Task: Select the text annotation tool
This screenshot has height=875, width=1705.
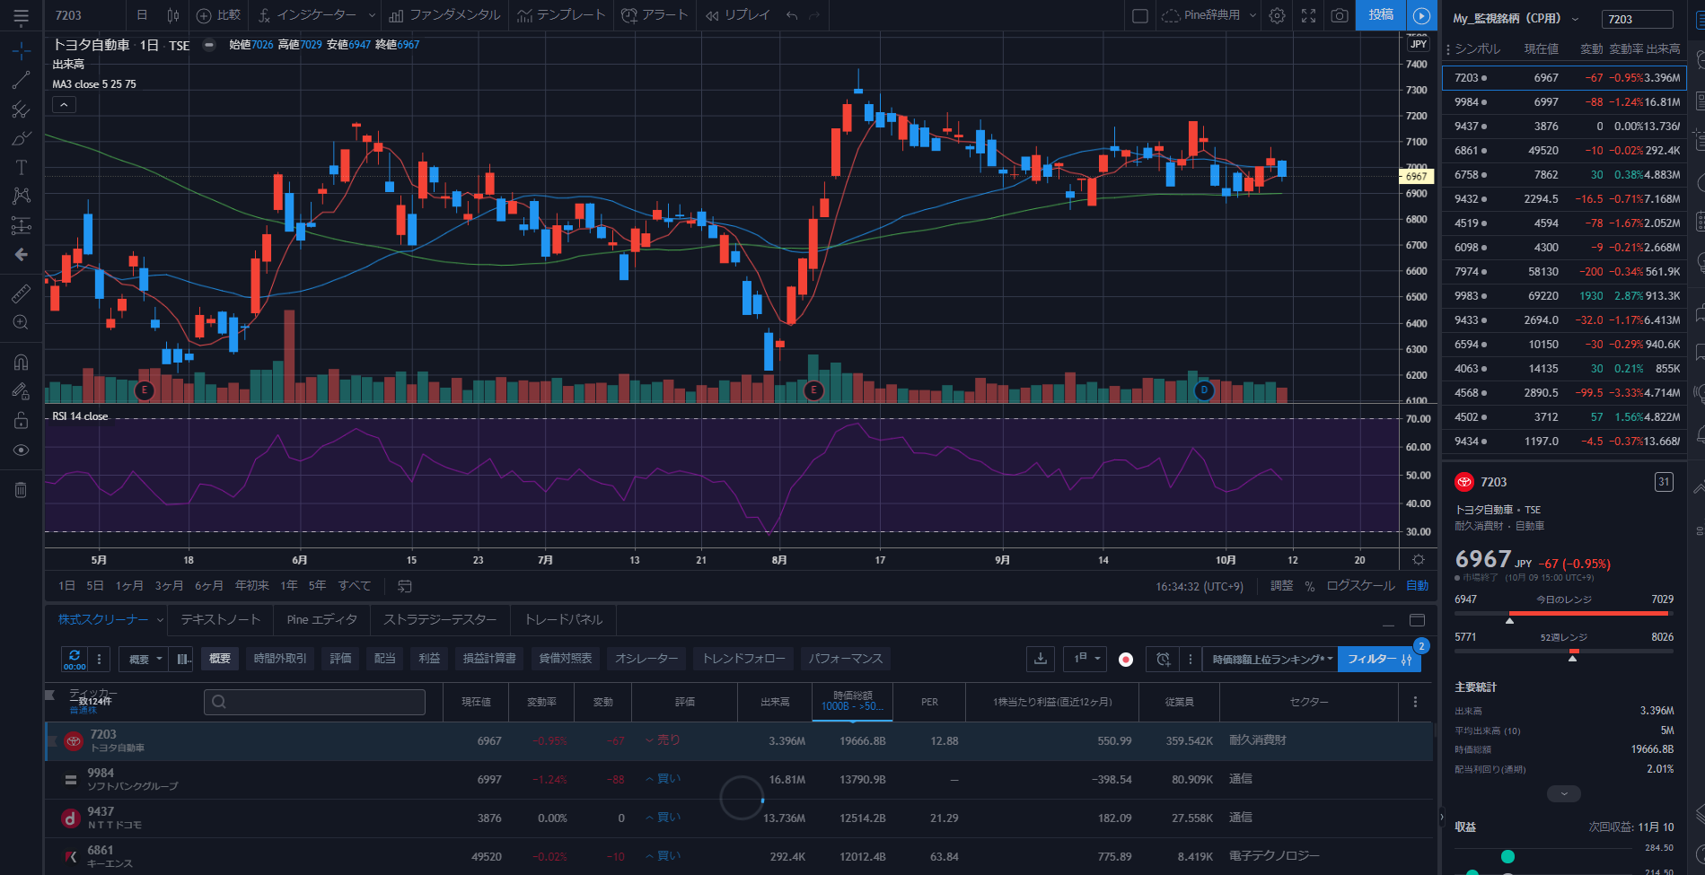Action: (x=21, y=168)
